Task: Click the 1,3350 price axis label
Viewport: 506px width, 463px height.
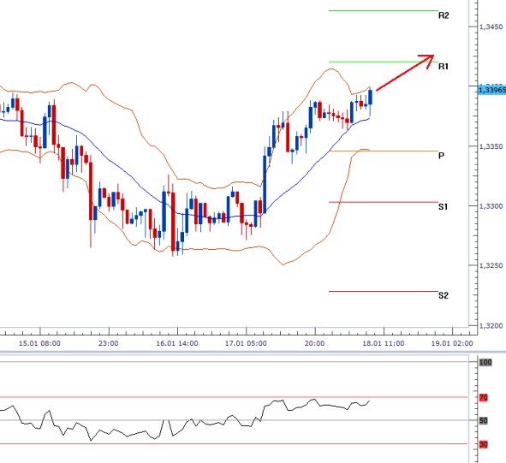Action: (x=491, y=146)
